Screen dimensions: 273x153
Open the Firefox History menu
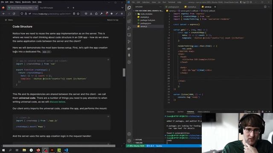(x=18, y=2)
